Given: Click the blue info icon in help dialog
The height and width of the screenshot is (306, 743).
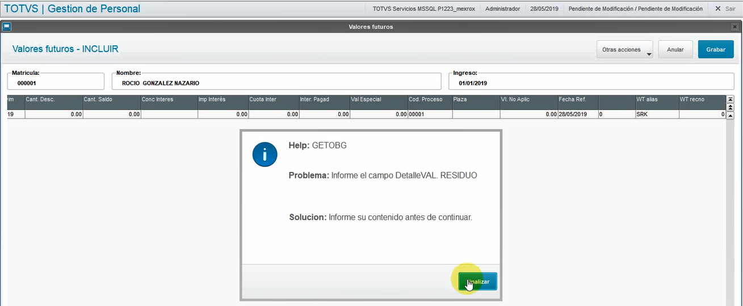Looking at the screenshot, I should pos(265,154).
